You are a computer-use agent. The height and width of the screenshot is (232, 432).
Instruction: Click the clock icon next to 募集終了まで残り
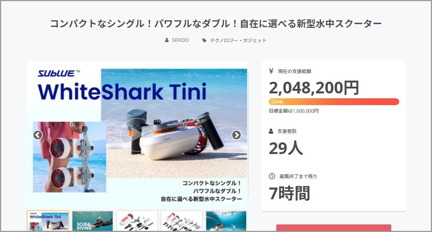point(272,176)
